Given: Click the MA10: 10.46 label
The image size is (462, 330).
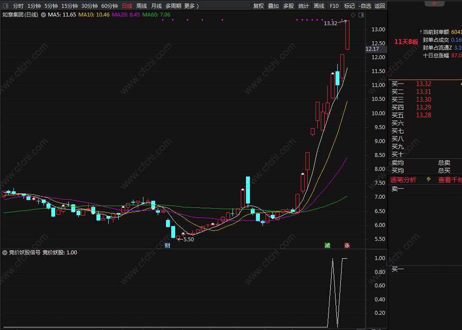Looking at the screenshot, I should 94,15.
